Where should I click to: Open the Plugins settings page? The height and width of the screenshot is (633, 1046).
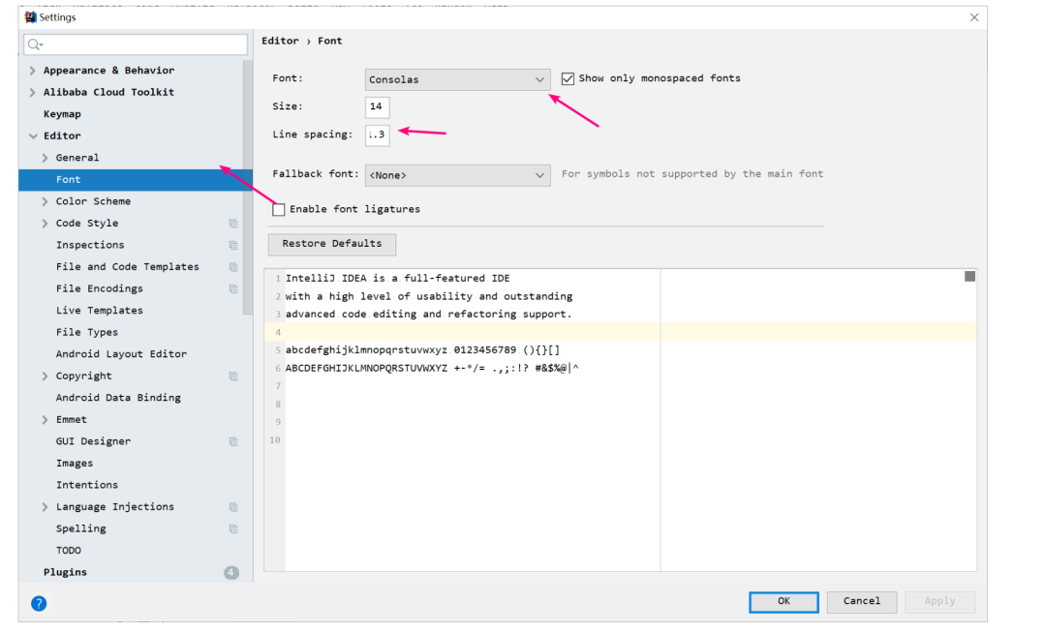click(x=65, y=573)
